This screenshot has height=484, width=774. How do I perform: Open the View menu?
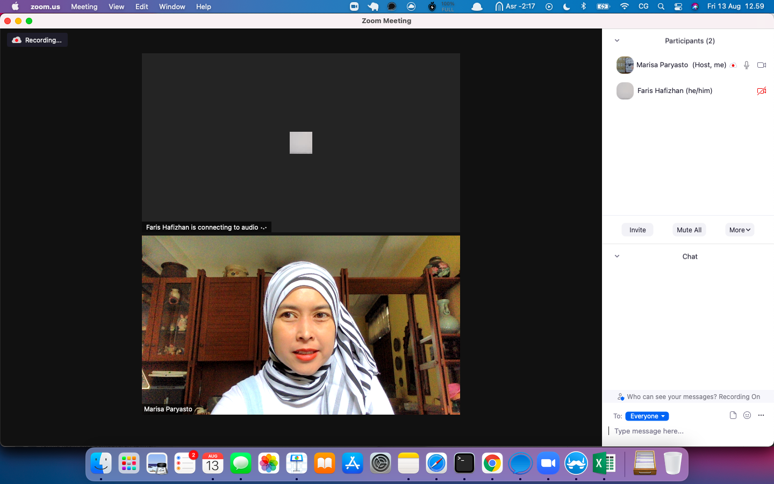[117, 6]
